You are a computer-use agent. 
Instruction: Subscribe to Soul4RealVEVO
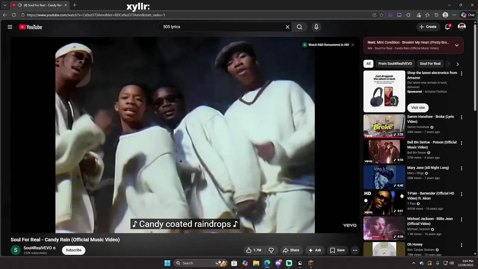(x=74, y=250)
